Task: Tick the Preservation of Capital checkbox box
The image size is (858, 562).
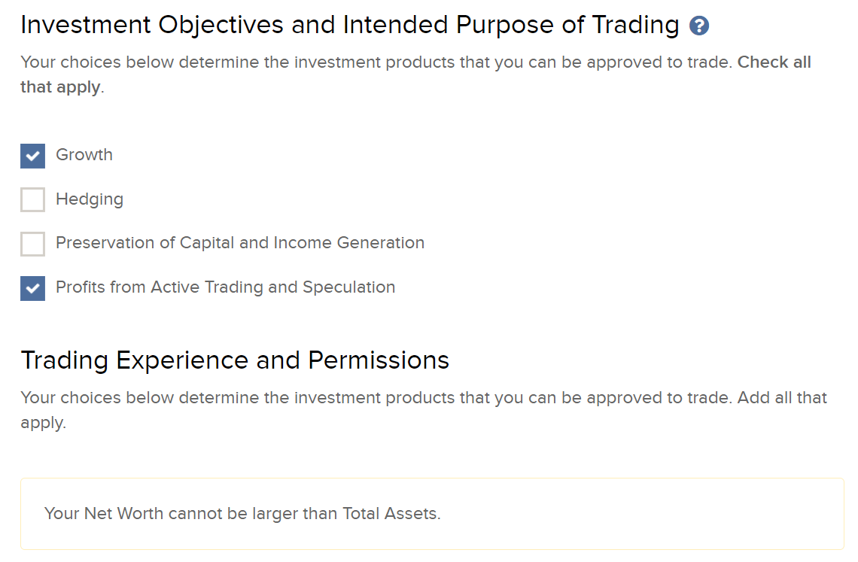Action: pos(33,244)
